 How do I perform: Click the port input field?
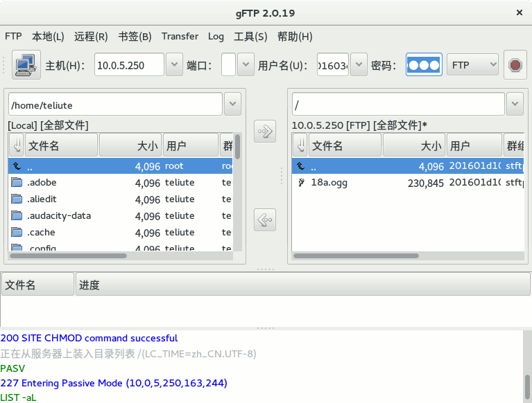[228, 64]
